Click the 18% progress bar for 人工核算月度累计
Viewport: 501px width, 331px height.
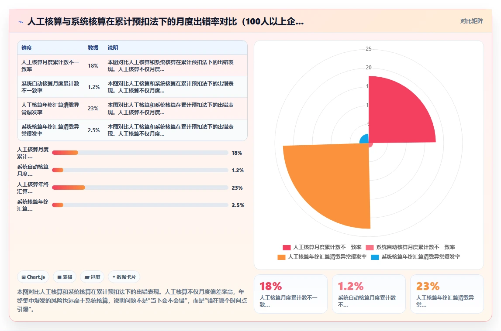140,153
